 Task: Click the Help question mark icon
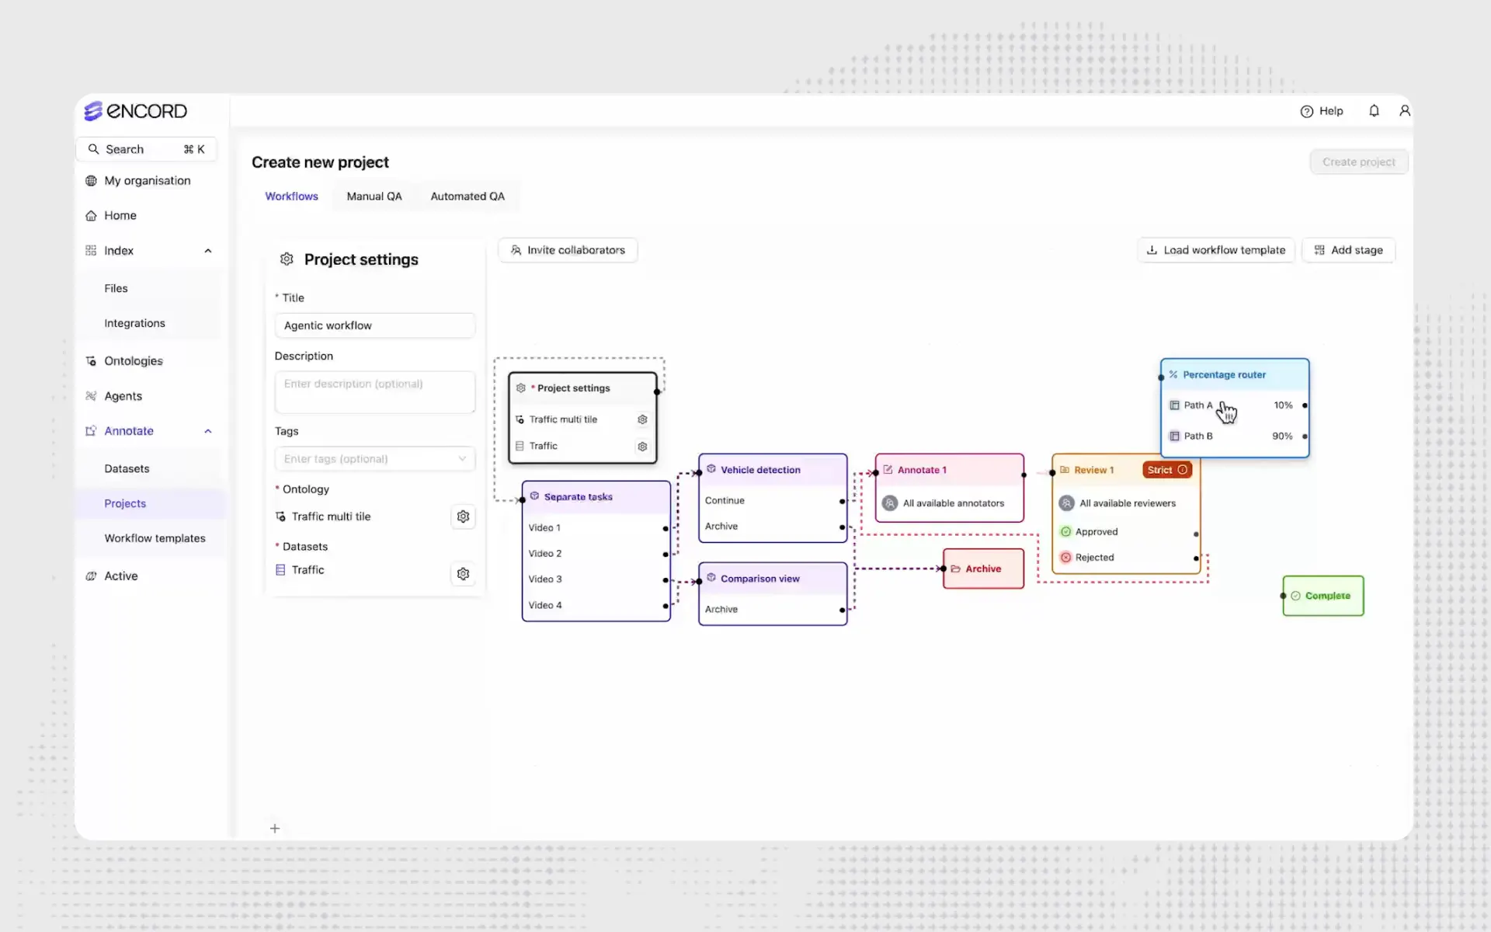coord(1307,111)
